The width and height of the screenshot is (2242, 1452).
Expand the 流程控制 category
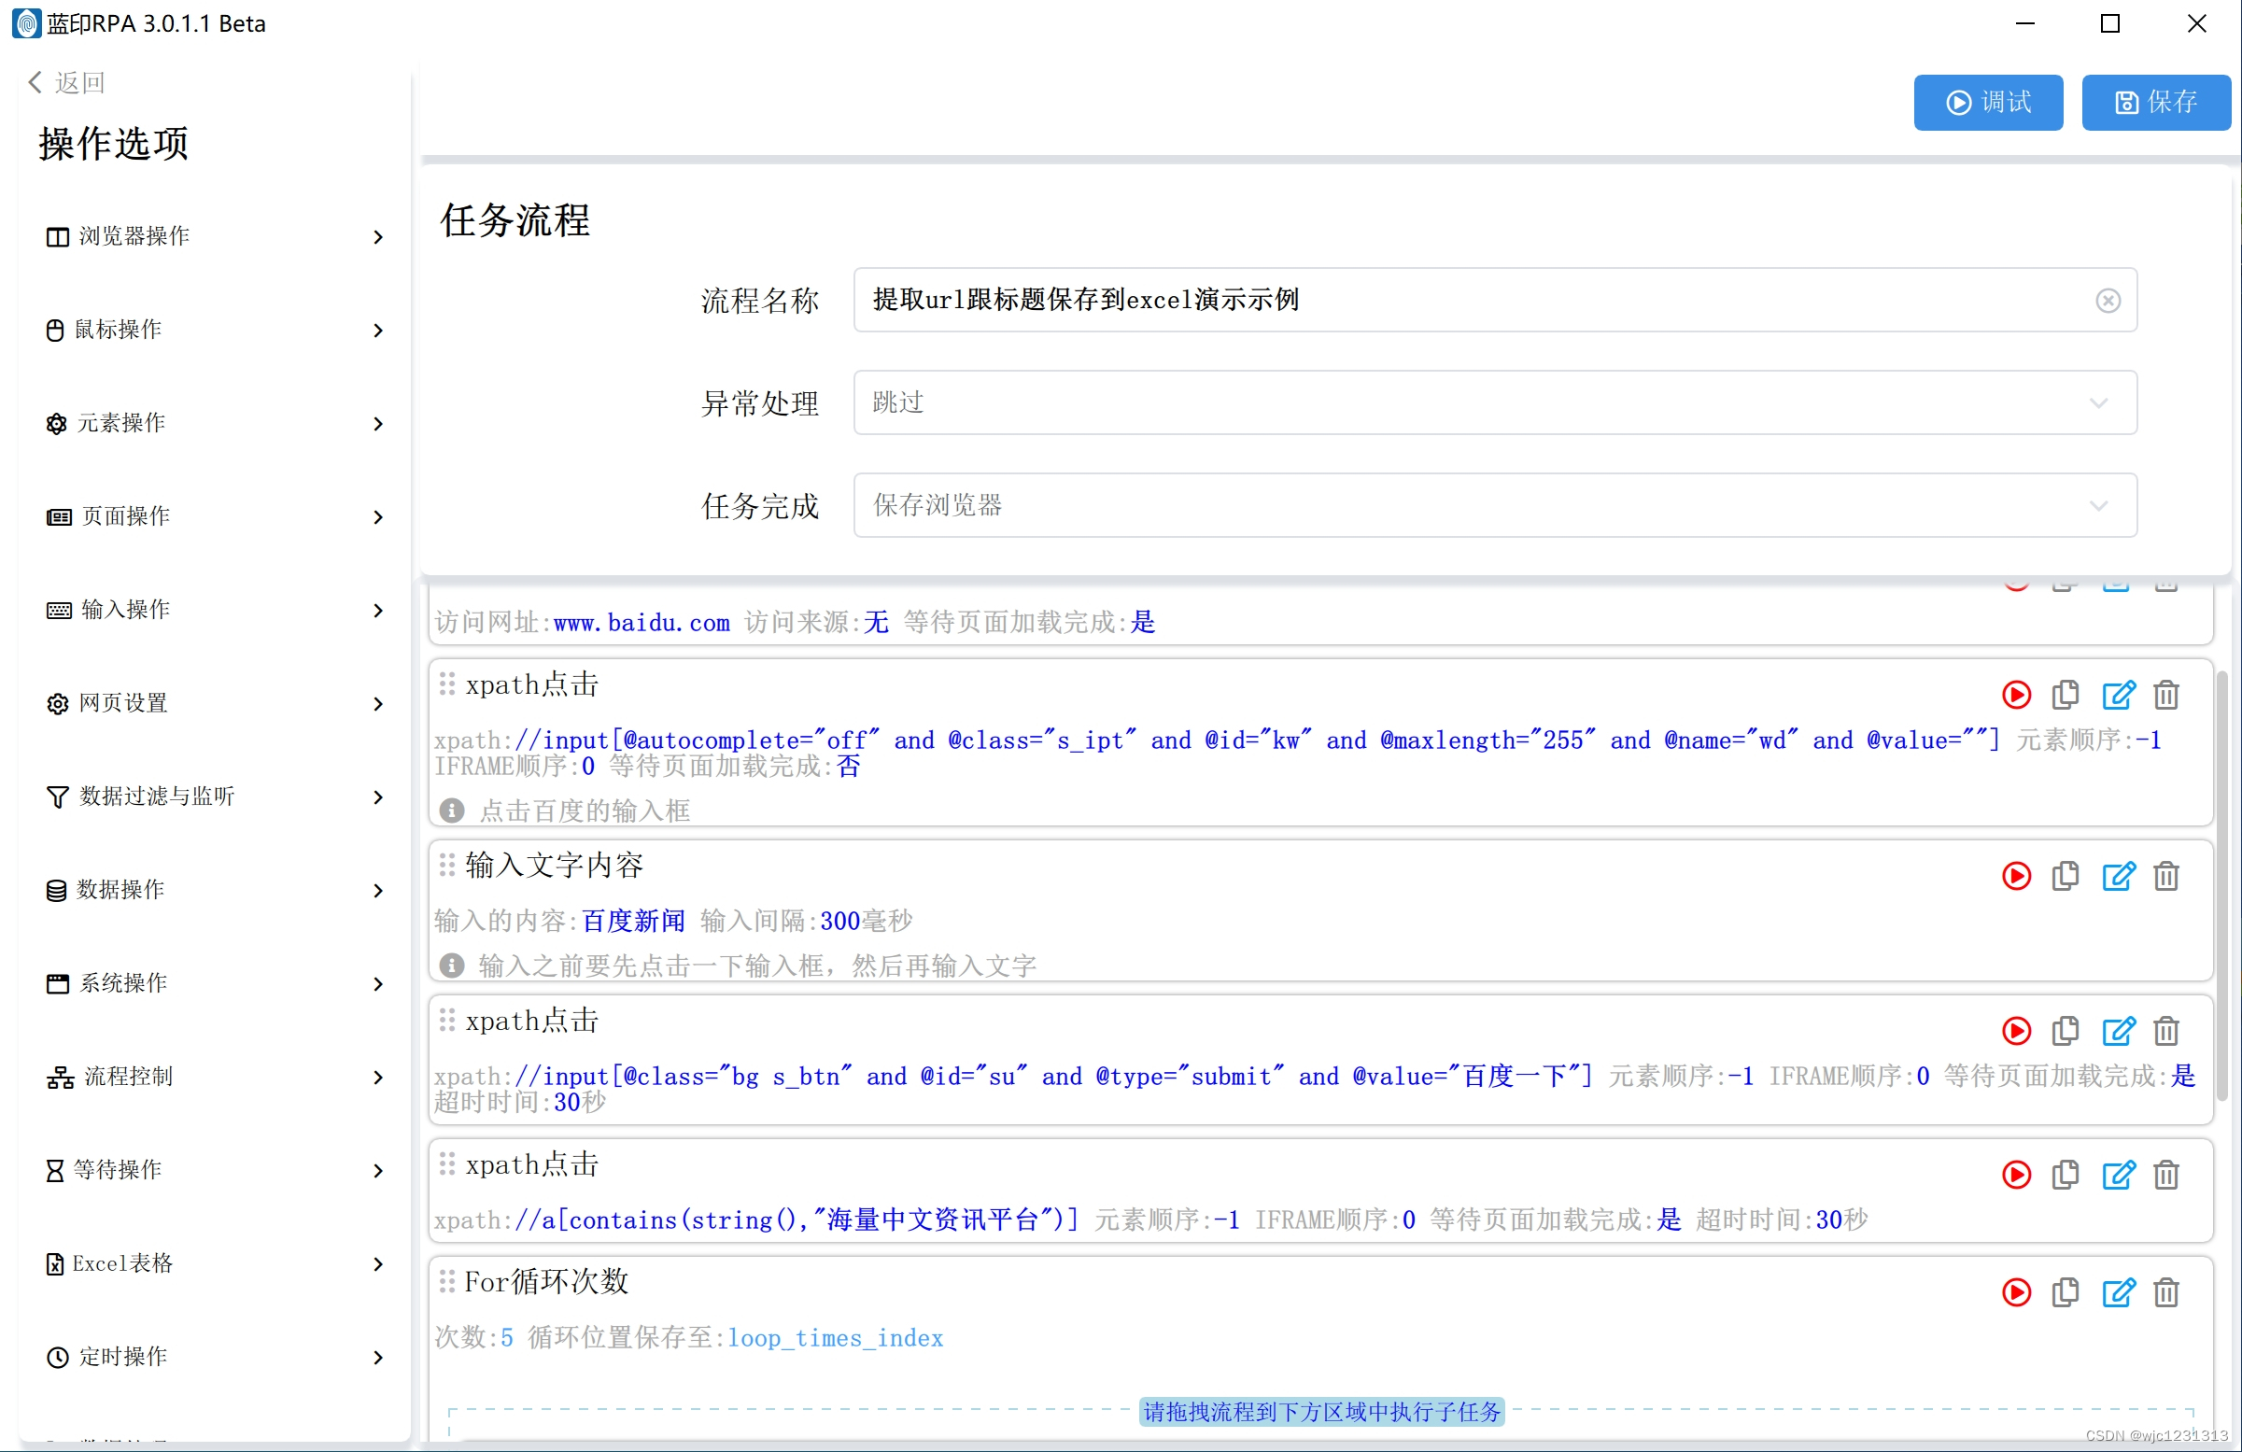tap(214, 1076)
